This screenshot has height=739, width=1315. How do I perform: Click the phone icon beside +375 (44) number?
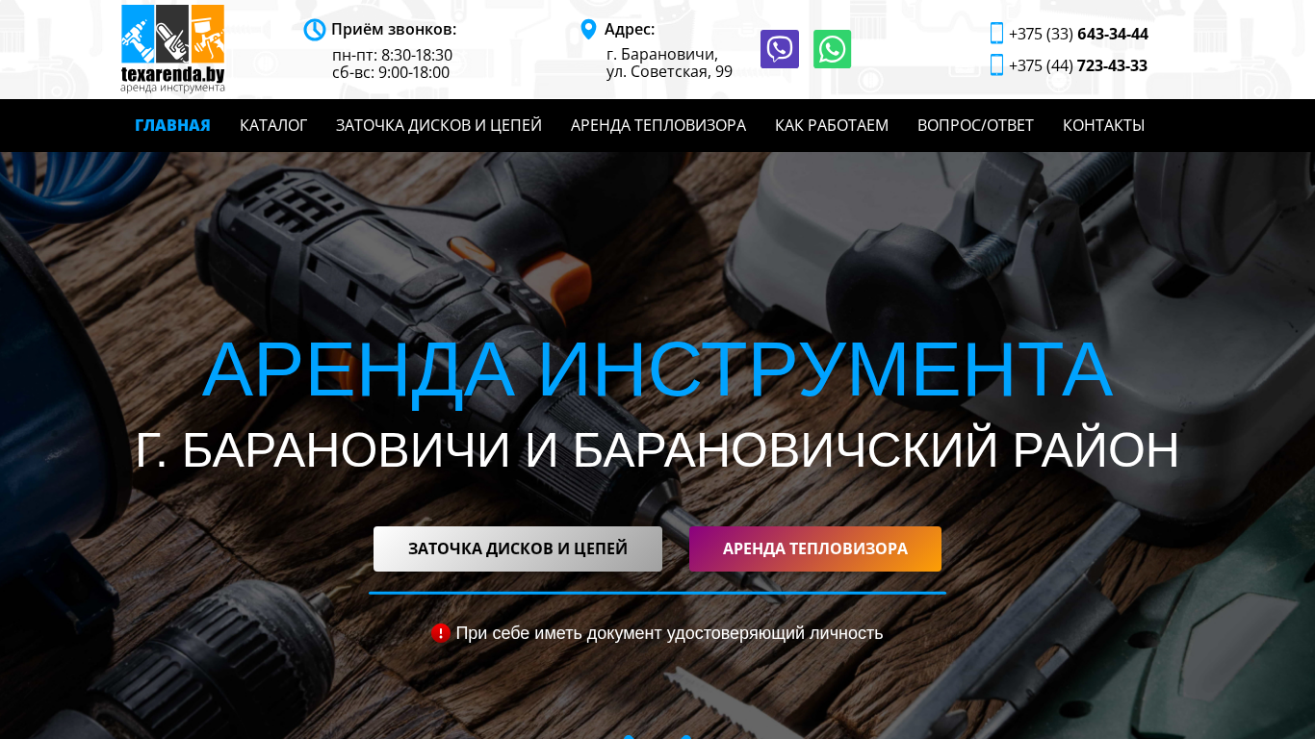[996, 65]
